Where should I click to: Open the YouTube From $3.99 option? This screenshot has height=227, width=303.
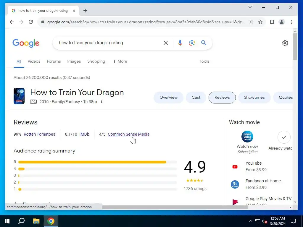[x=256, y=166]
